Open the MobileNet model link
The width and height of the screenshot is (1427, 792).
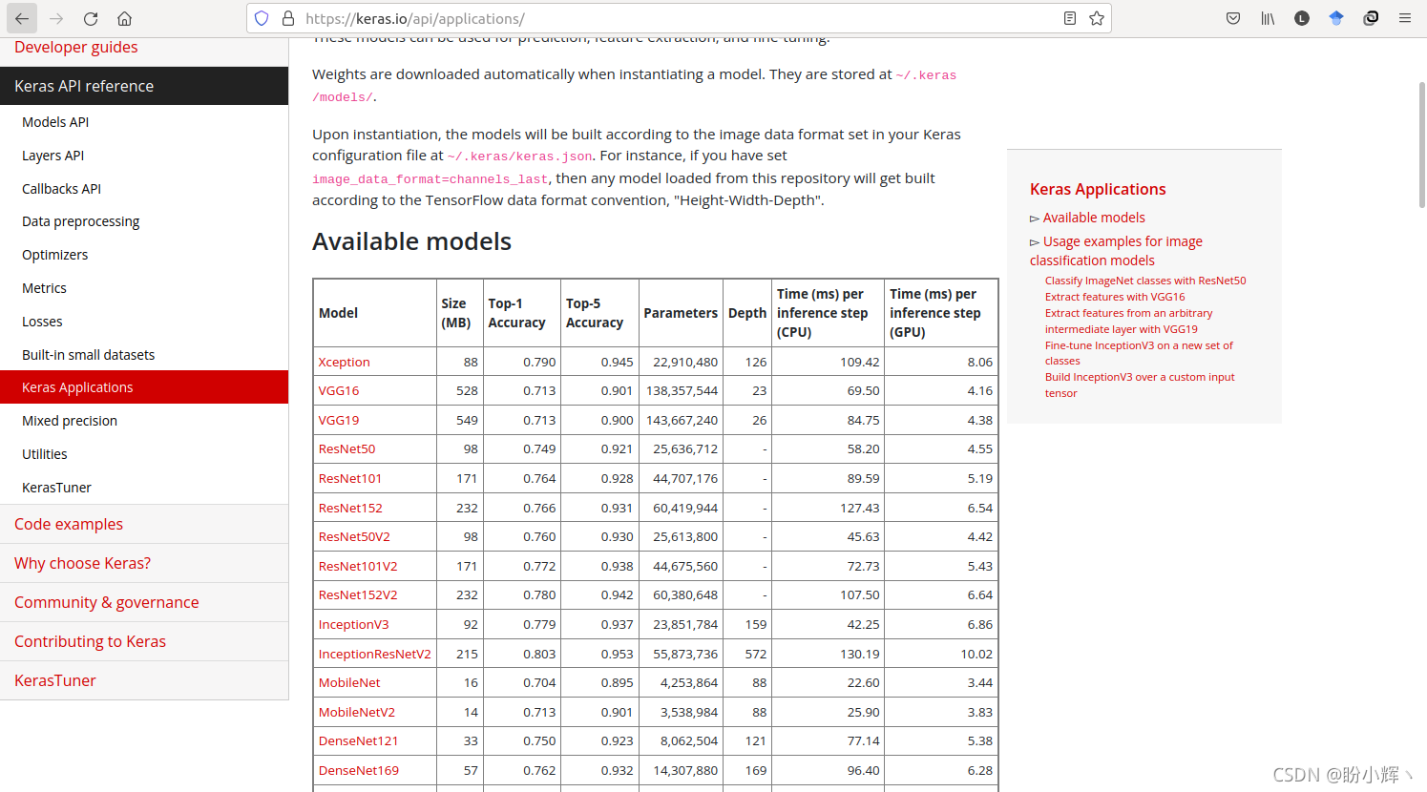(348, 682)
